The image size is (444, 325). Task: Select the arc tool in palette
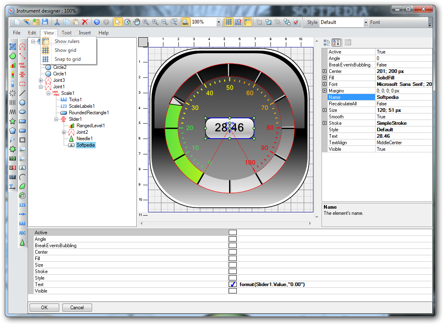(x=22, y=177)
